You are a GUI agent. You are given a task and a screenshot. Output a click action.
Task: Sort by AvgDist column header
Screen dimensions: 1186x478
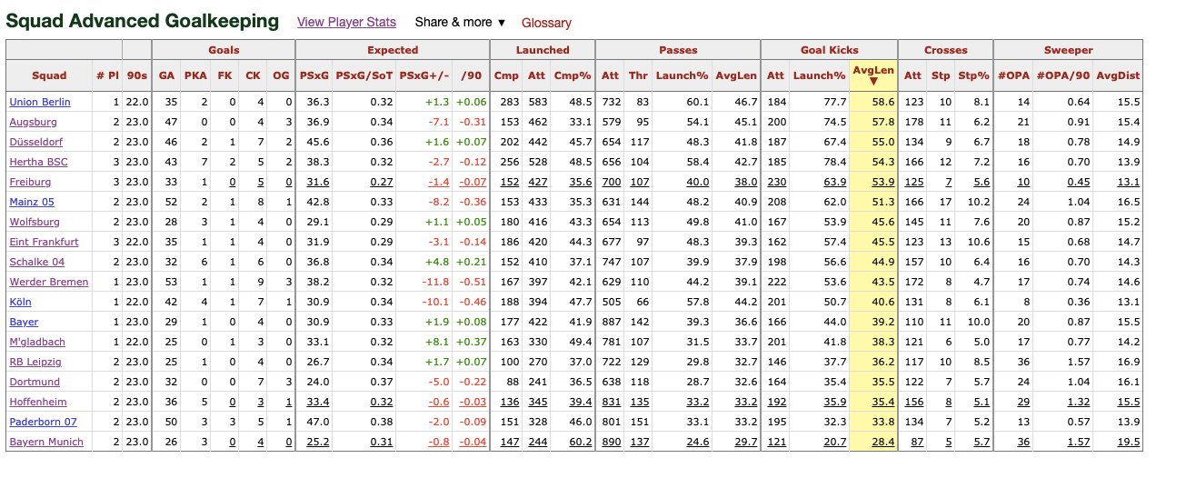click(x=1116, y=75)
